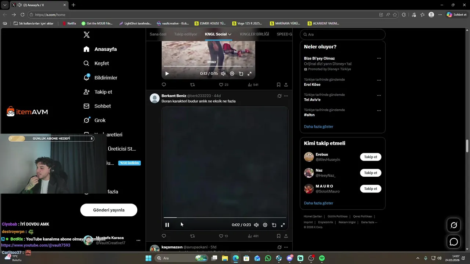Click the X logo in sidebar
470x264 pixels.
[86, 35]
